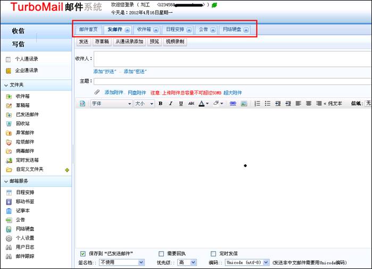
Task: Open the 字体 font dropdown
Action: (111, 104)
